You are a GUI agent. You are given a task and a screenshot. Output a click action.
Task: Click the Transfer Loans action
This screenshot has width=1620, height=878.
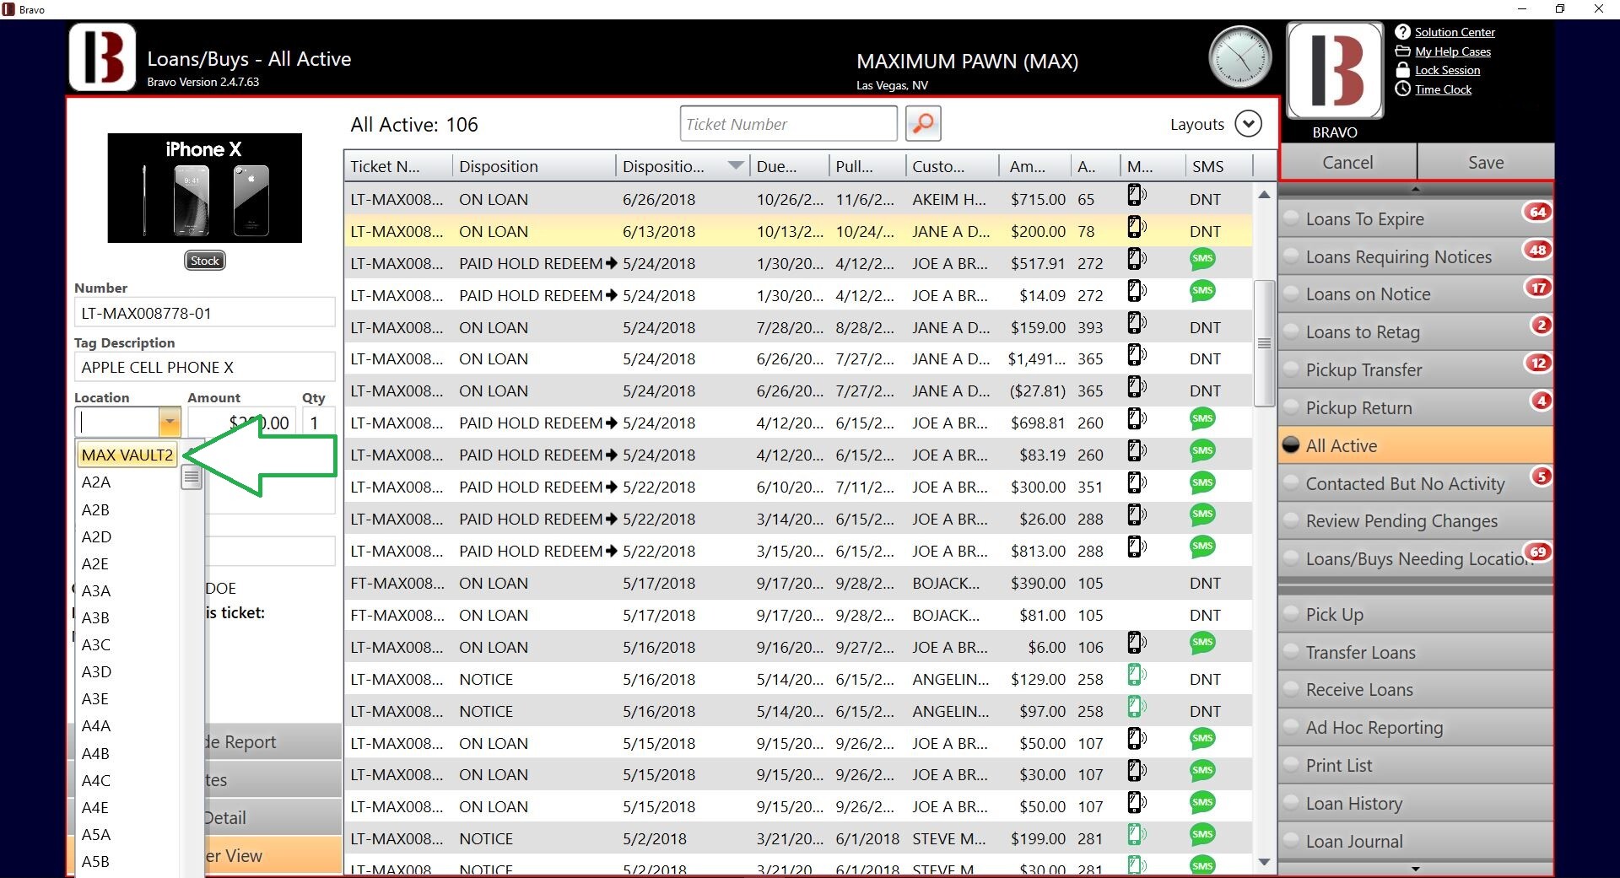[x=1416, y=652]
